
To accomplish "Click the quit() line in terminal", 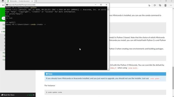I will tap(10, 22).
